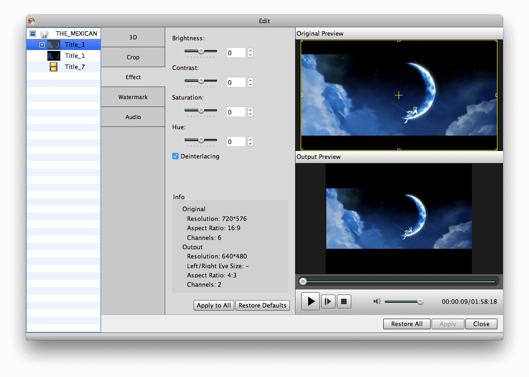Click the Title_1 video thumbnail icon
The height and width of the screenshot is (377, 529).
click(54, 56)
